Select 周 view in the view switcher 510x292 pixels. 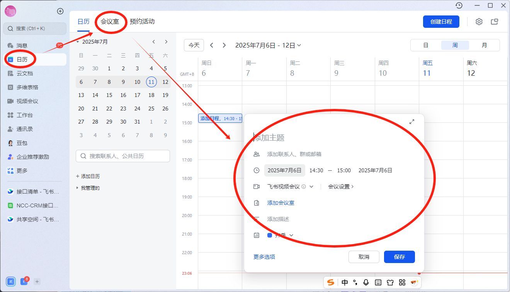[x=455, y=45]
